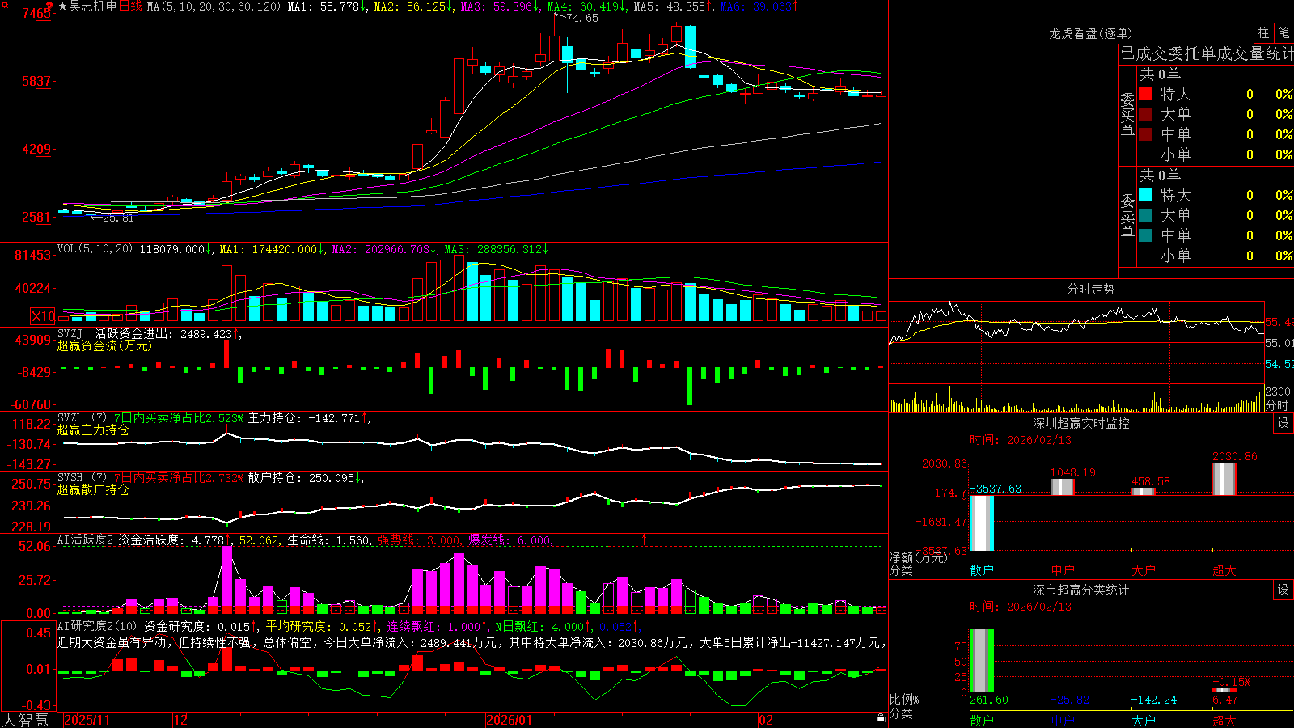Click the 龙虎看盘(逐单) panel title
The height and width of the screenshot is (728, 1294).
coord(1090,33)
